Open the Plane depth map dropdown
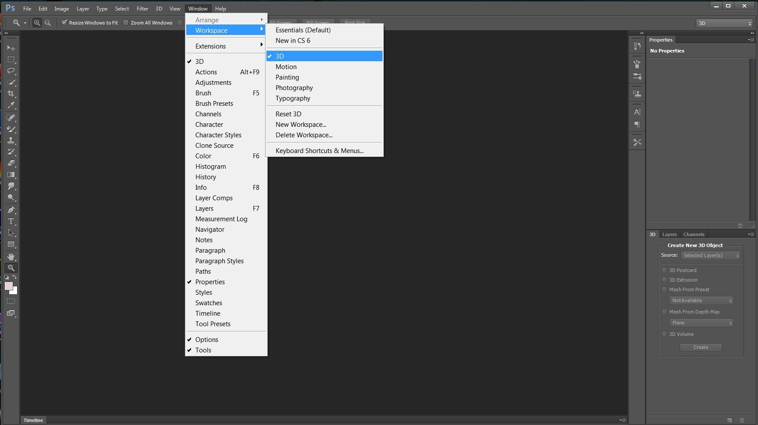 [x=701, y=323]
